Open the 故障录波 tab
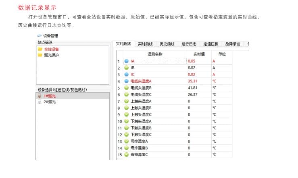Screen dimensions: 298x178 233,44
